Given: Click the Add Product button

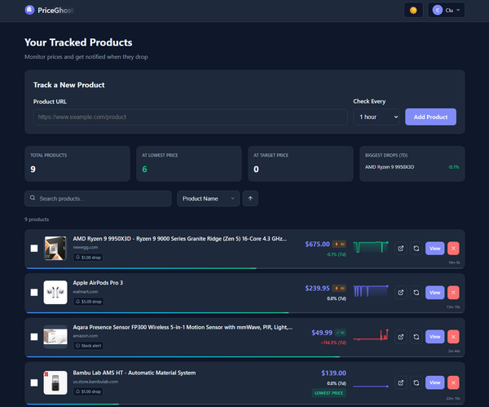Looking at the screenshot, I should (430, 117).
